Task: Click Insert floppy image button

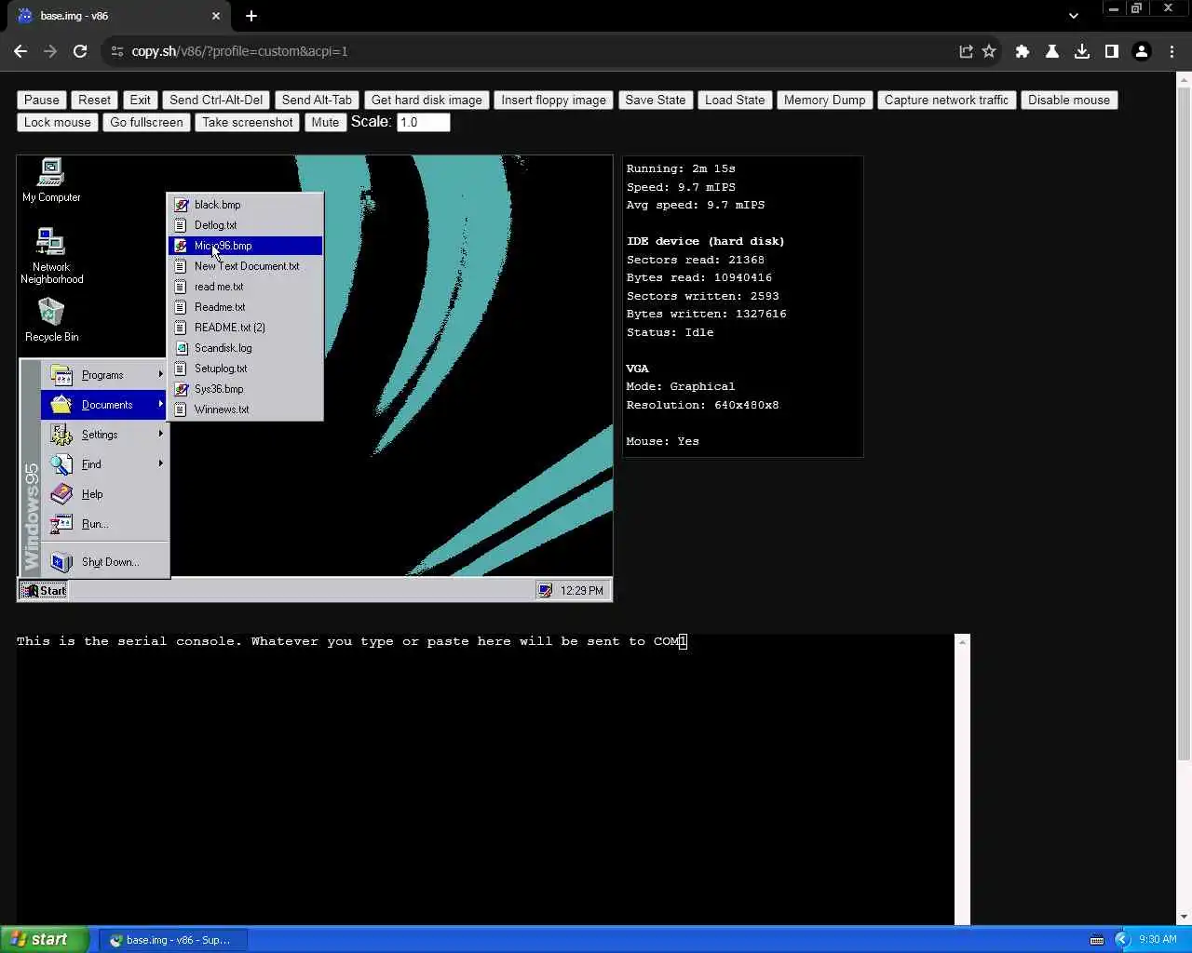Action: point(553,100)
